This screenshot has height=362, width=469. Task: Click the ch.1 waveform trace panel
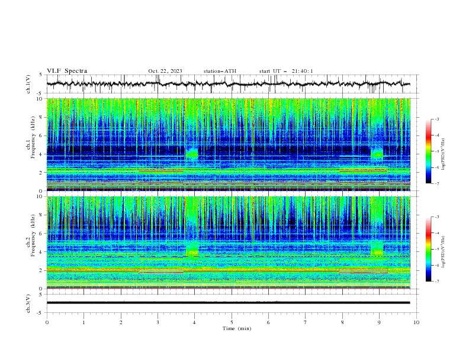coord(232,84)
